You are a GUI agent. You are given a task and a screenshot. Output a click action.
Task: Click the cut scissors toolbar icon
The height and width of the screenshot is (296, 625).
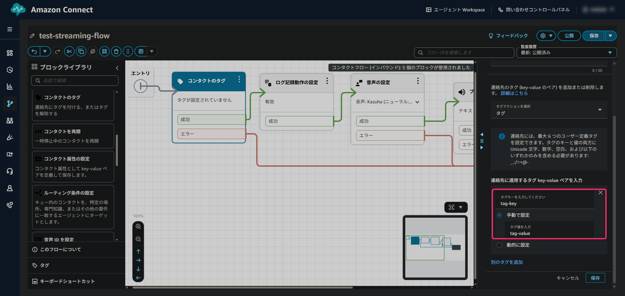tap(69, 51)
